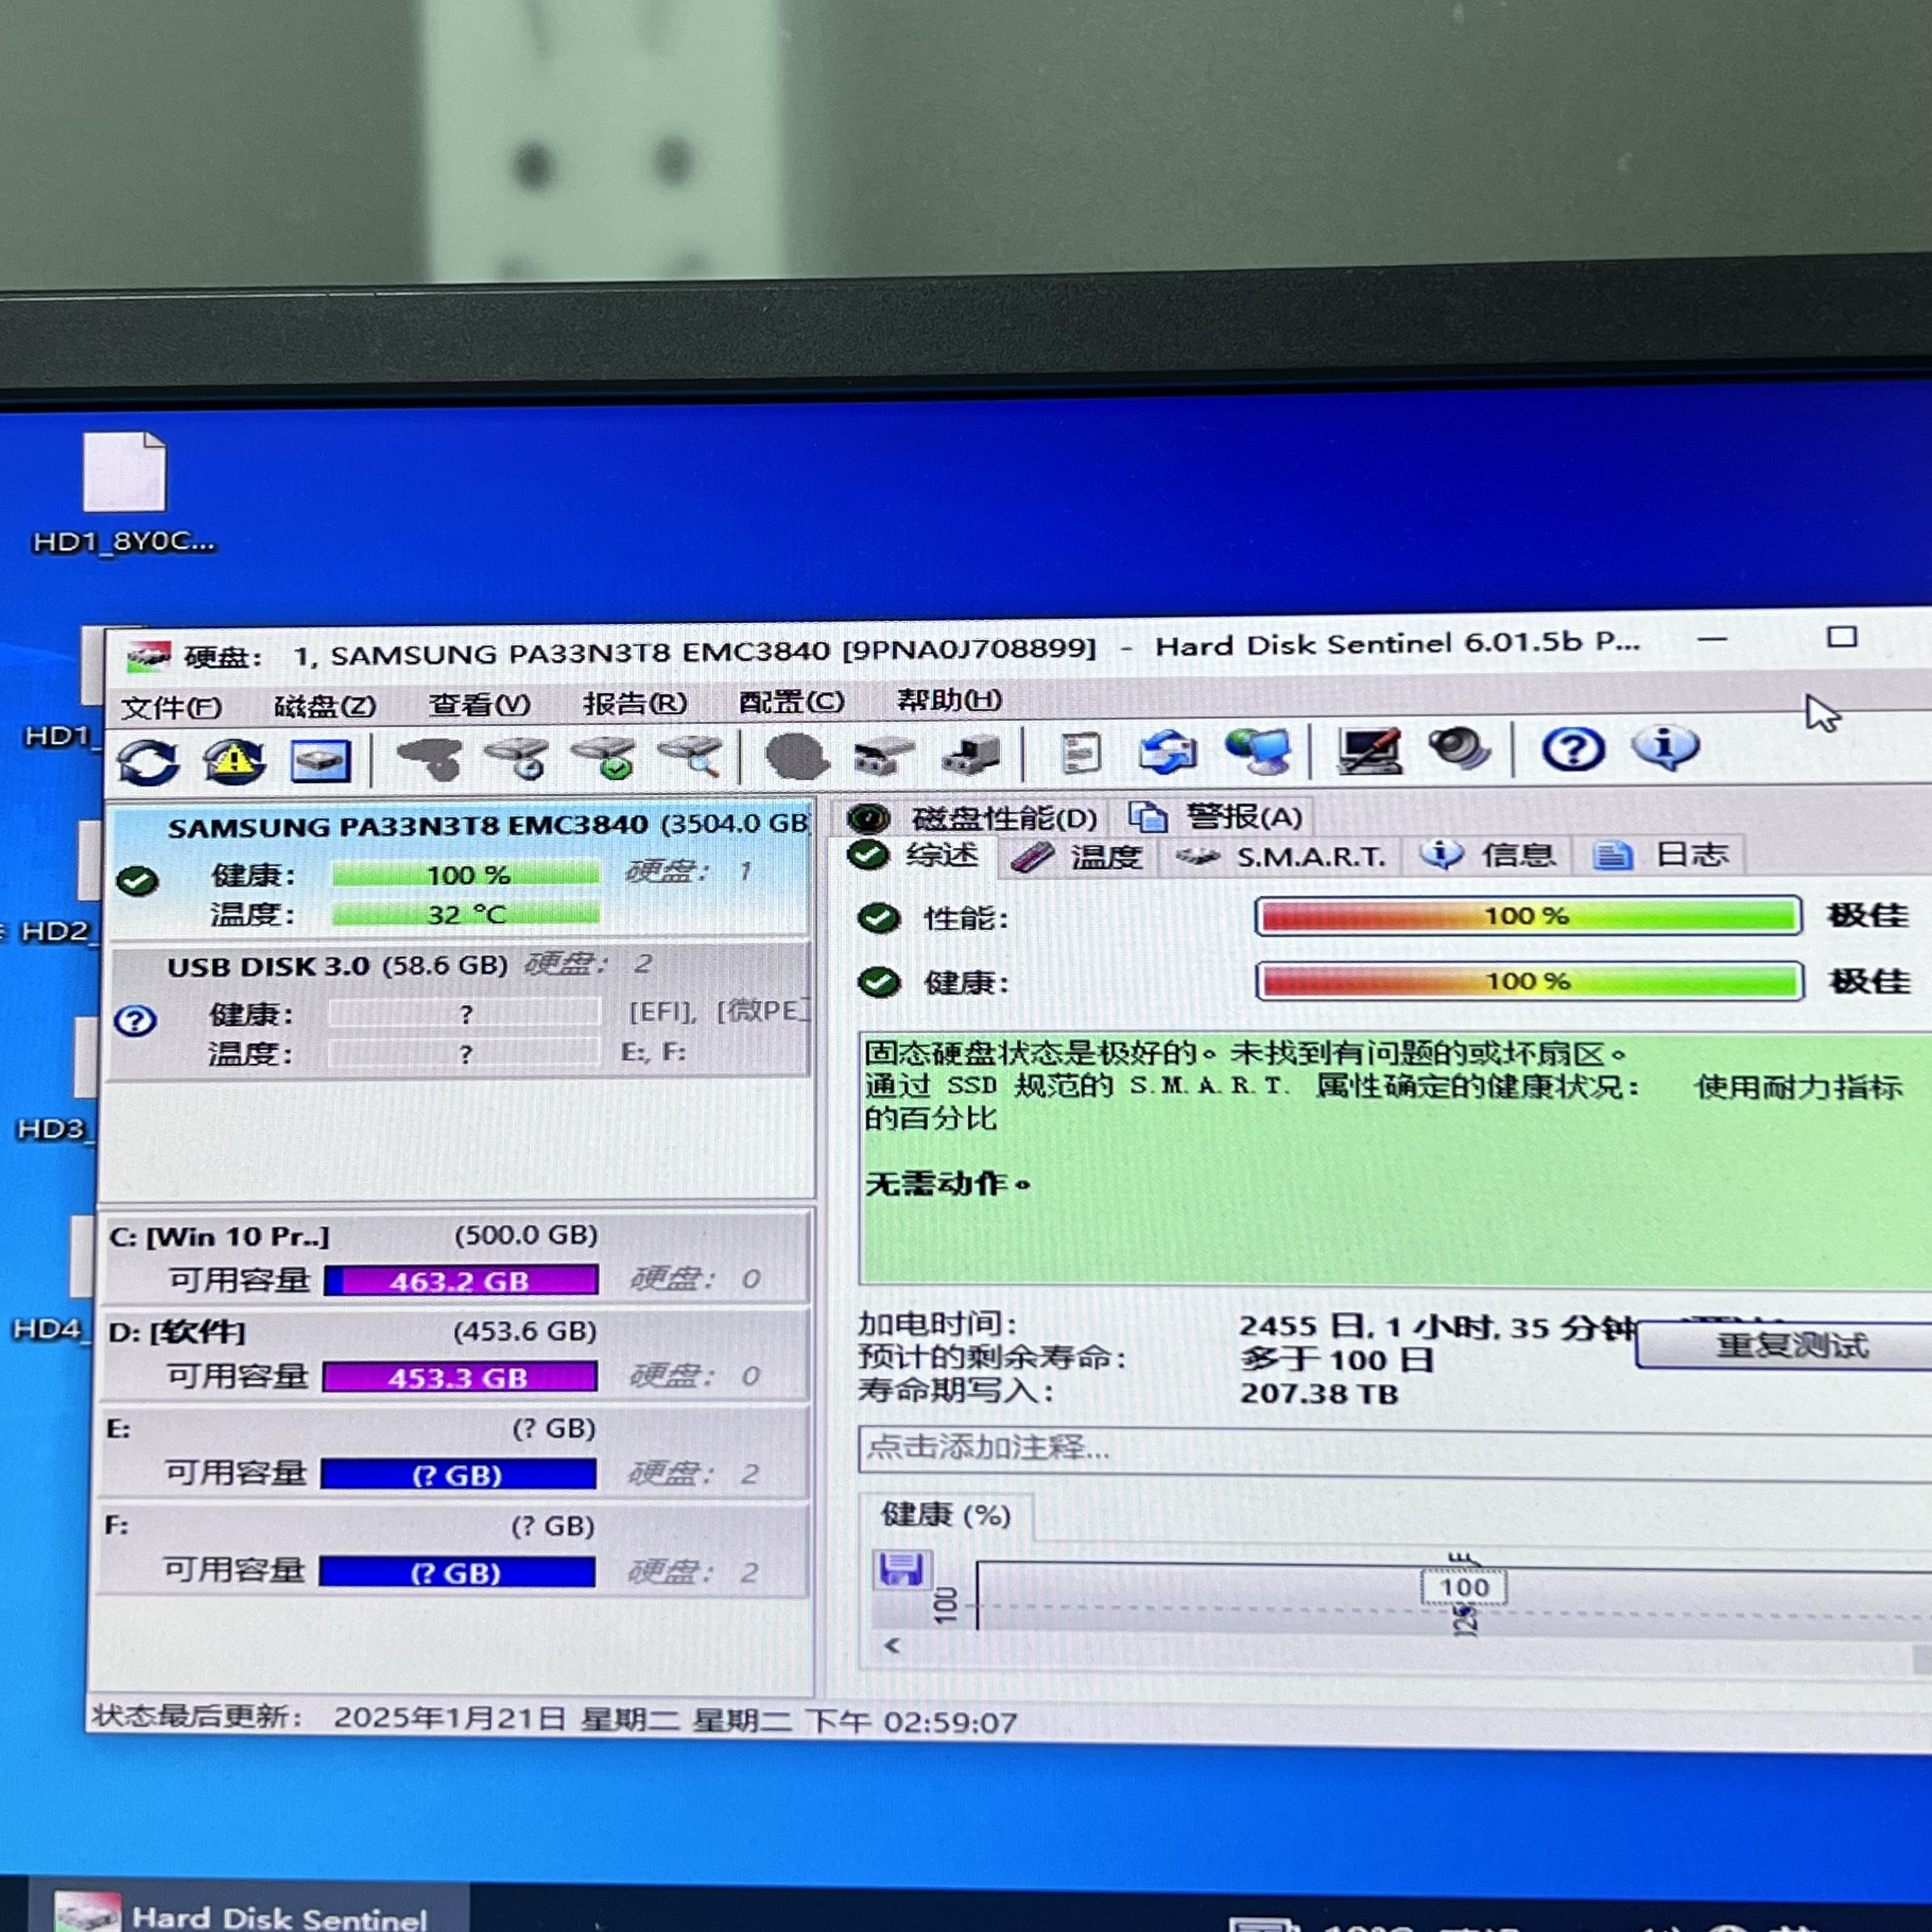Open the 配置(C) menu
1932x1932 pixels.
(x=791, y=702)
